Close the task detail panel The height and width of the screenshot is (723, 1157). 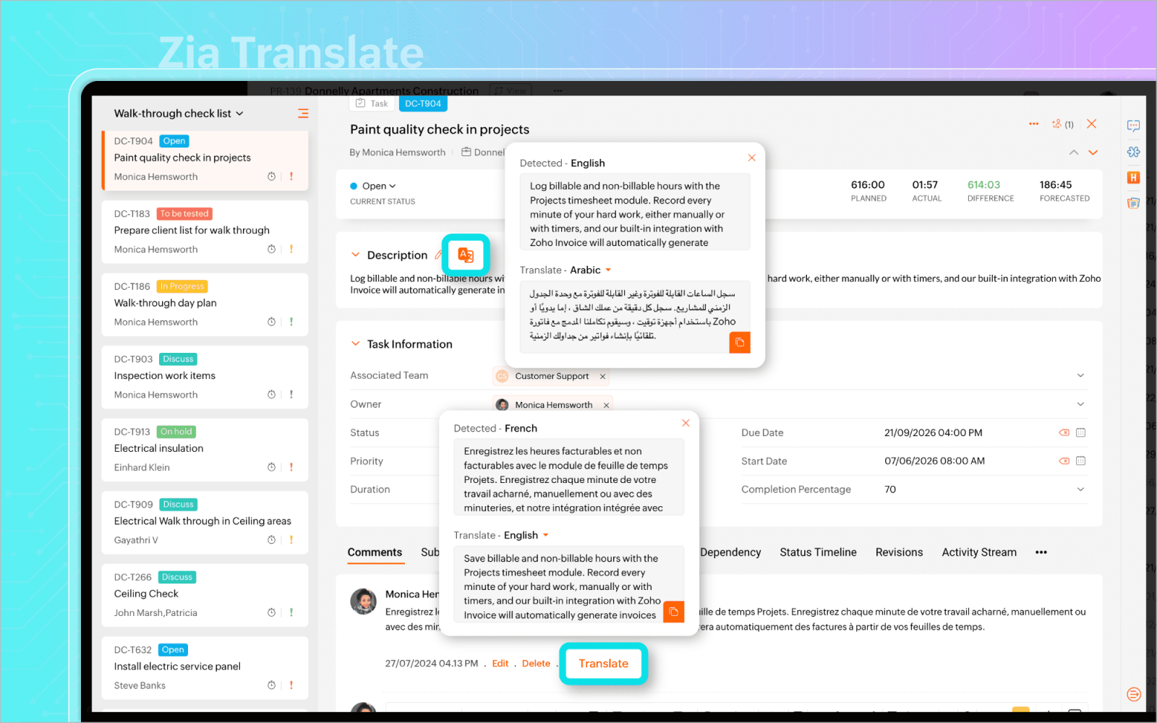click(1091, 124)
